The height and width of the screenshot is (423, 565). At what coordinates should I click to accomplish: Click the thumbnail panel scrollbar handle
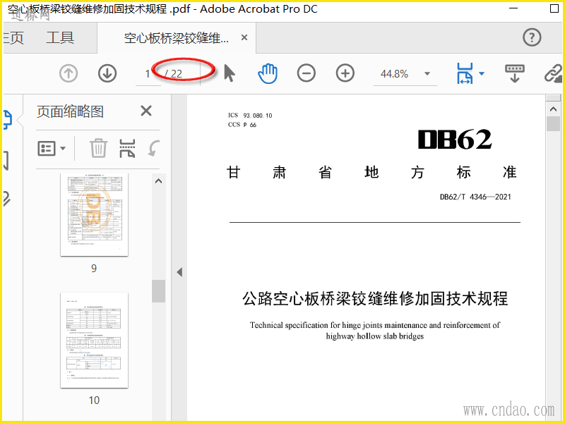pos(158,291)
